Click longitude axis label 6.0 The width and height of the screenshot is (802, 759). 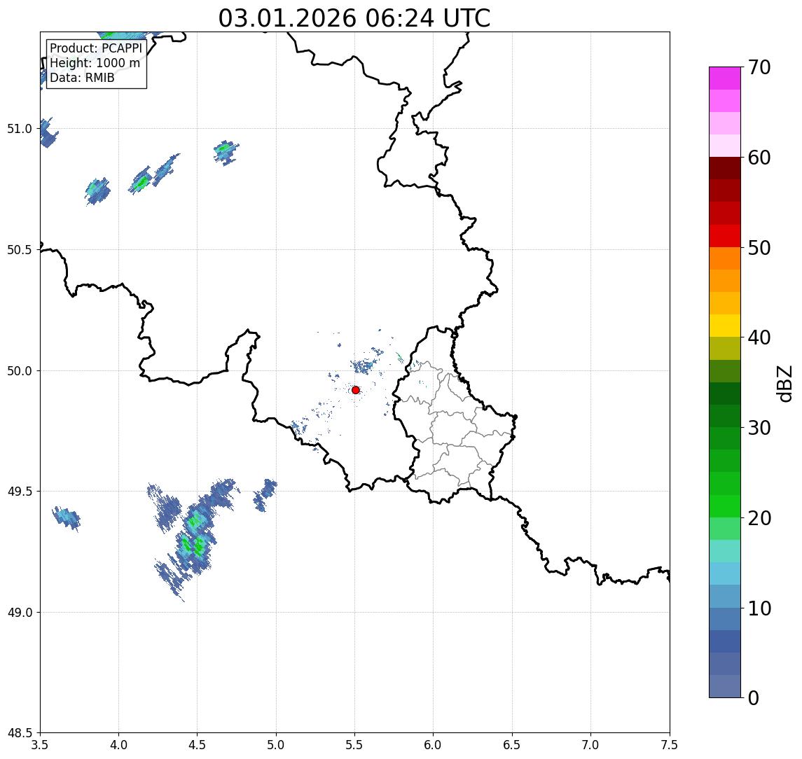[x=434, y=745]
